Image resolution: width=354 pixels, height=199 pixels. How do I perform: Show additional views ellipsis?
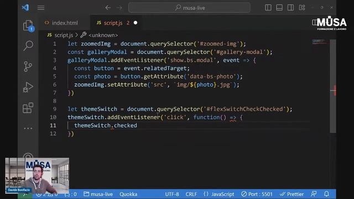(28, 128)
